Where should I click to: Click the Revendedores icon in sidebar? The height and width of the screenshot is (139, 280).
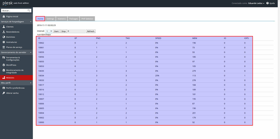pos(4,32)
